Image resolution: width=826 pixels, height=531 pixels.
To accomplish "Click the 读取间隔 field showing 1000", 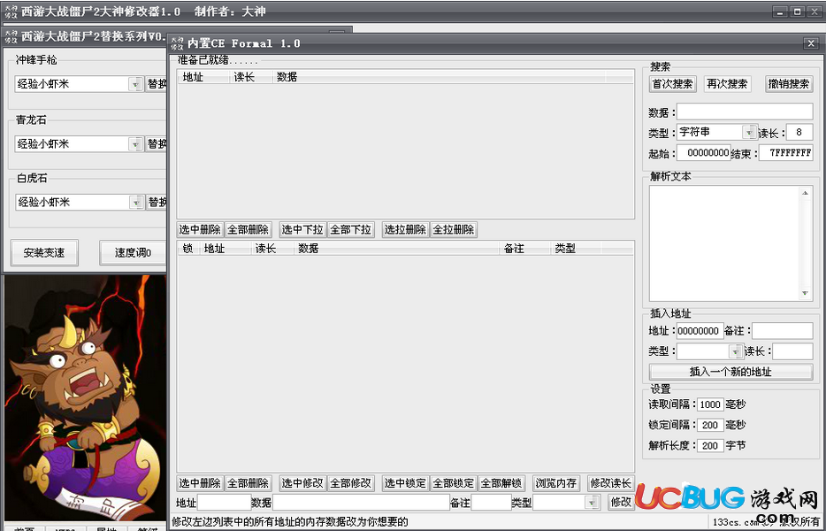I will coord(710,404).
